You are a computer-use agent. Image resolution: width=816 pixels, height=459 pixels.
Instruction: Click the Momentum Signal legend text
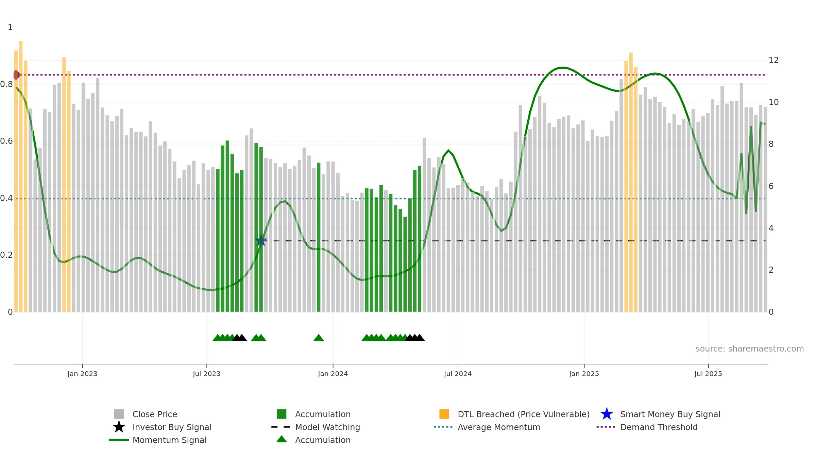[x=170, y=440]
